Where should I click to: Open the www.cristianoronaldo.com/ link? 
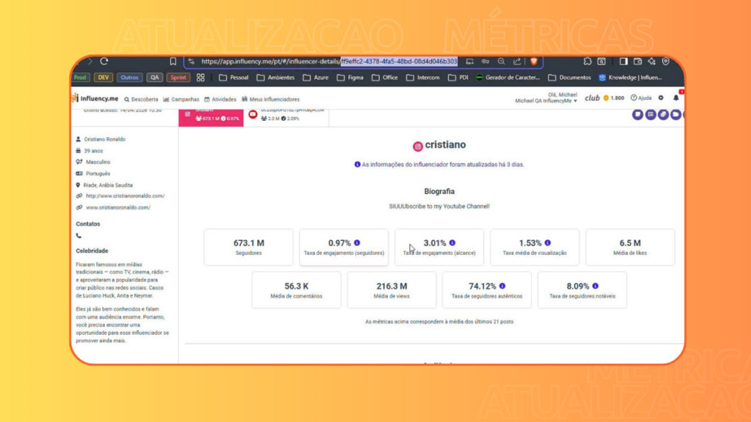[x=118, y=207]
